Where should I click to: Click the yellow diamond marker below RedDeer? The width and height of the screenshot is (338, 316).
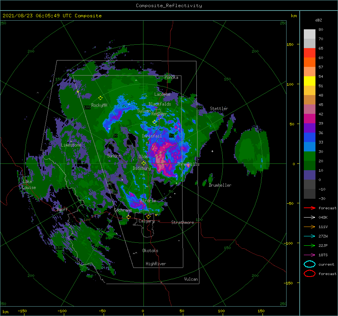pos(154,122)
